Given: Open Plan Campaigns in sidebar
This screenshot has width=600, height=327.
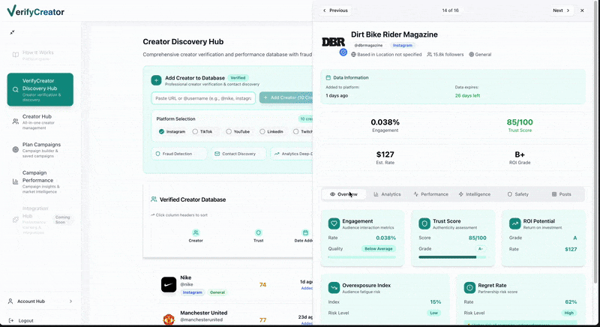Looking at the screenshot, I should click(40, 150).
